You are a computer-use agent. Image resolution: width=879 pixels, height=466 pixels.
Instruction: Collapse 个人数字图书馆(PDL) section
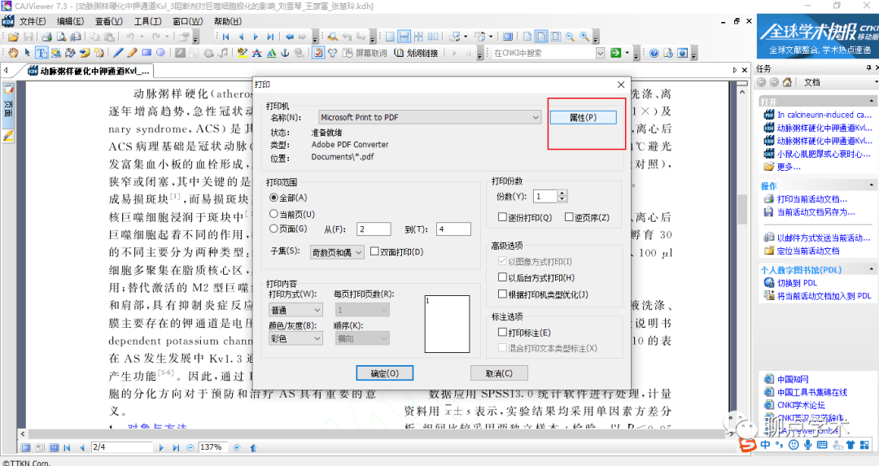pos(871,269)
